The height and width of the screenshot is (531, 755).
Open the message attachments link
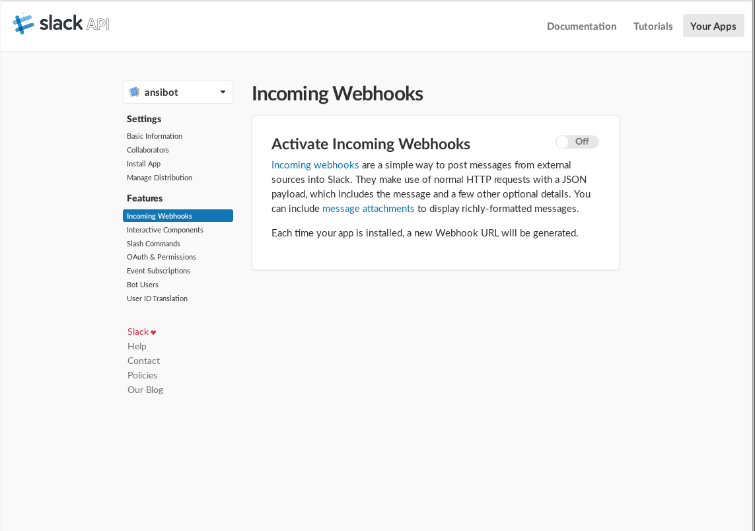(368, 209)
